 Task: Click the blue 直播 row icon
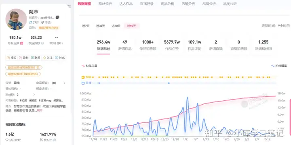(83, 83)
